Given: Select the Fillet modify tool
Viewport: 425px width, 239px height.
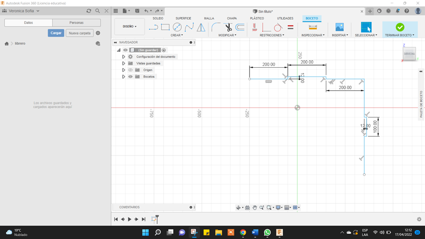Looking at the screenshot, I should (216, 27).
